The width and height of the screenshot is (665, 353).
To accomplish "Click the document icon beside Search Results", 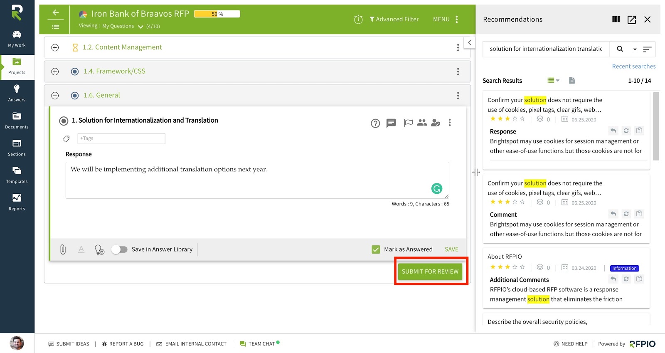I will pos(572,81).
